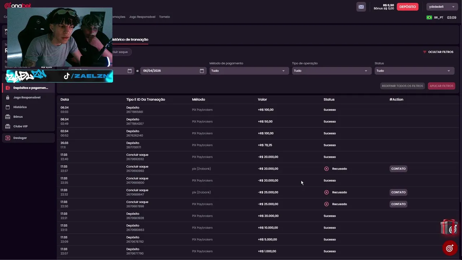Screen dimensions: 462x260
Task: Click the +R$ 50,00 deposit value
Action: 265,122
